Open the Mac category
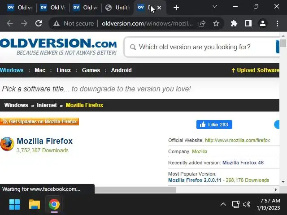The width and height of the screenshot is (287, 215). (40, 70)
